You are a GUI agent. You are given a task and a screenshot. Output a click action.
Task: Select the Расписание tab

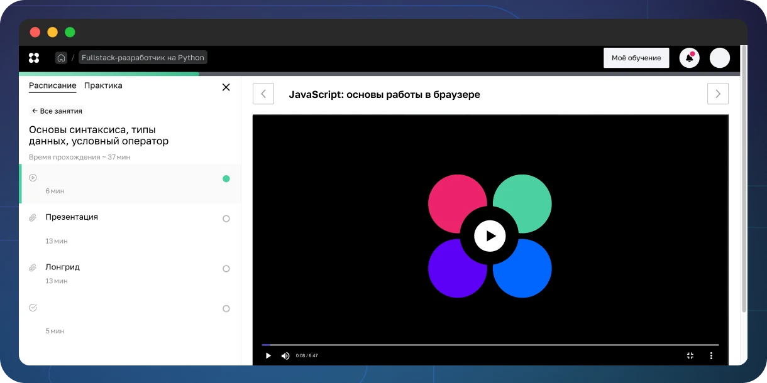[53, 85]
